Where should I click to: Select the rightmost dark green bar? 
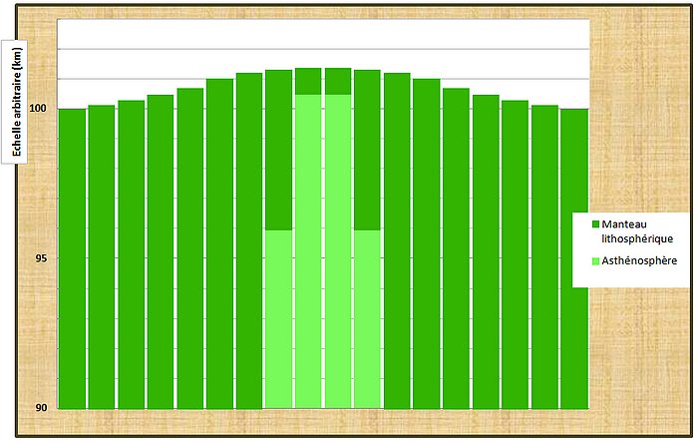click(574, 258)
